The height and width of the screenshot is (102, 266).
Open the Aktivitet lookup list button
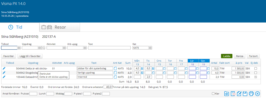click(64, 48)
